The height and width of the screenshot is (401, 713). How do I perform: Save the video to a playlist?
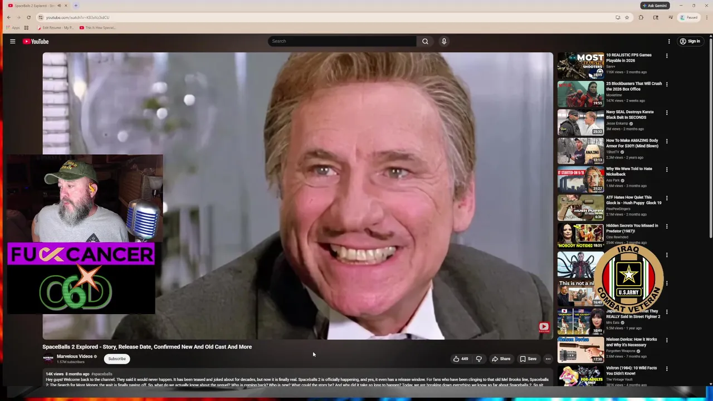coord(528,359)
